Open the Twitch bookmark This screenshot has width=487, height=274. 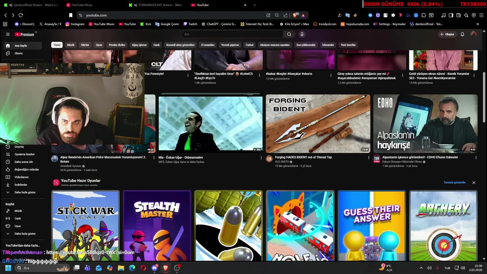click(x=190, y=24)
